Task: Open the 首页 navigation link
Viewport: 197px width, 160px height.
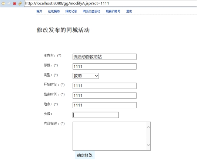Action: coord(39,11)
